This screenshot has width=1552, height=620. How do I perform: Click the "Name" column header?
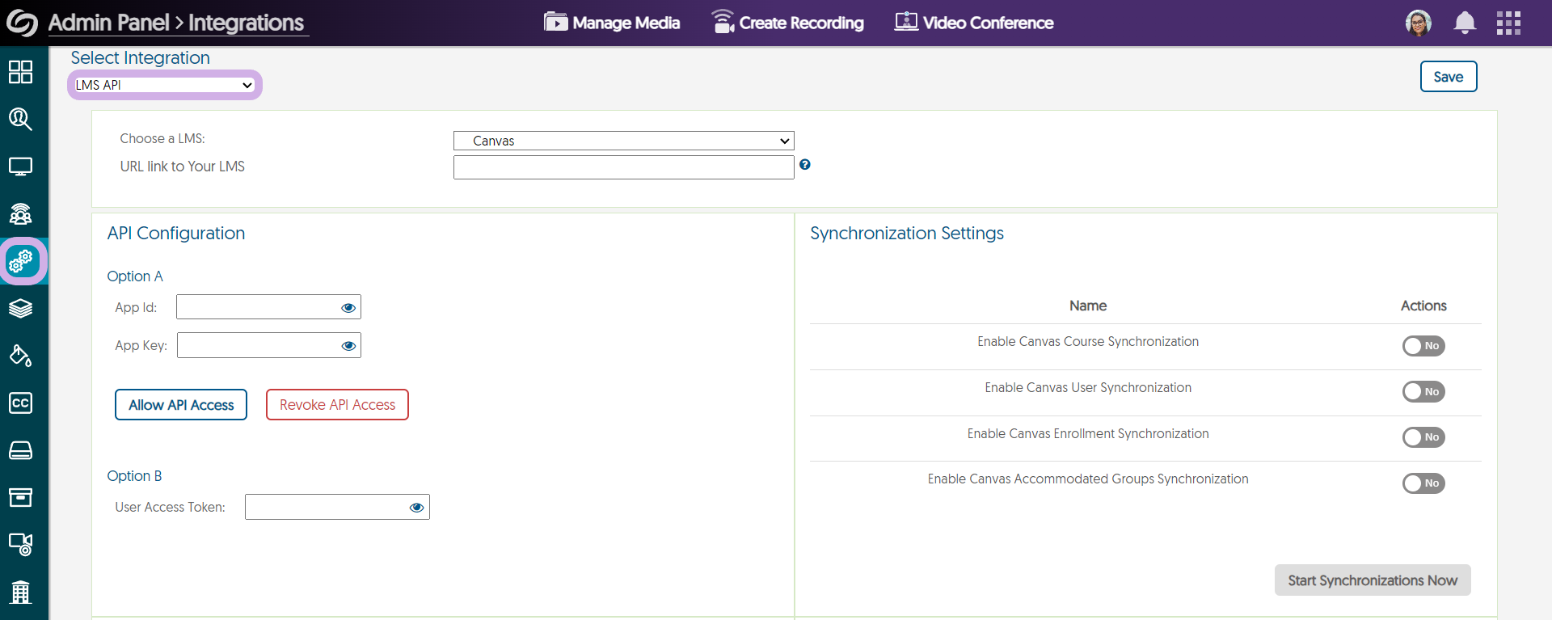click(1088, 306)
